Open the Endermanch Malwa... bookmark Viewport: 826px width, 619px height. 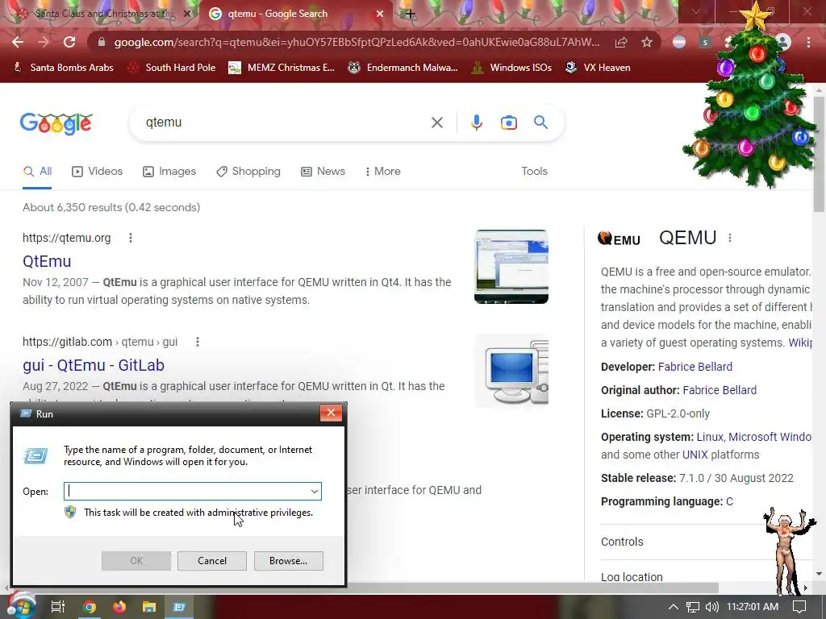[403, 68]
